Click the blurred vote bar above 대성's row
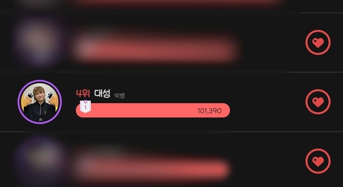This screenshot has width=343, height=187. (x=155, y=51)
